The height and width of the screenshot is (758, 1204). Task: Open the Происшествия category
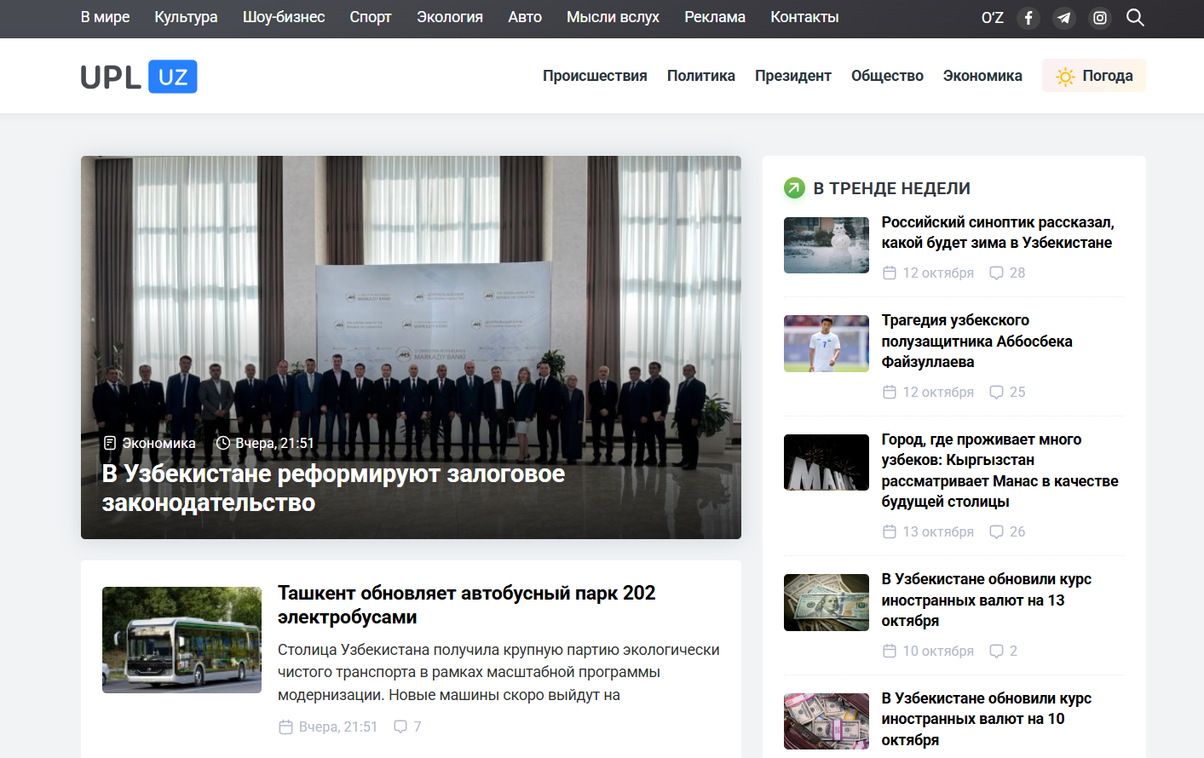(x=595, y=76)
